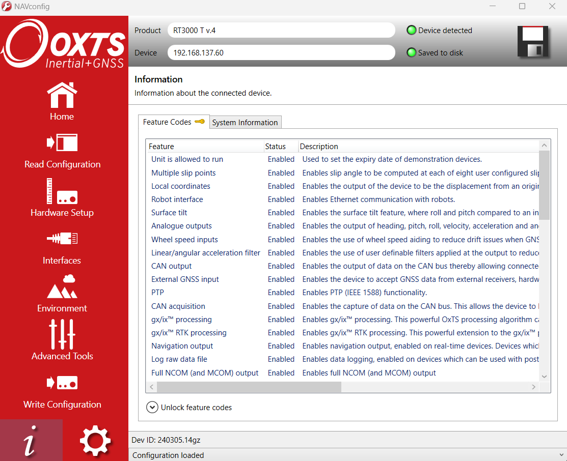This screenshot has width=567, height=461.
Task: Click the Device IP address field
Action: (x=281, y=53)
